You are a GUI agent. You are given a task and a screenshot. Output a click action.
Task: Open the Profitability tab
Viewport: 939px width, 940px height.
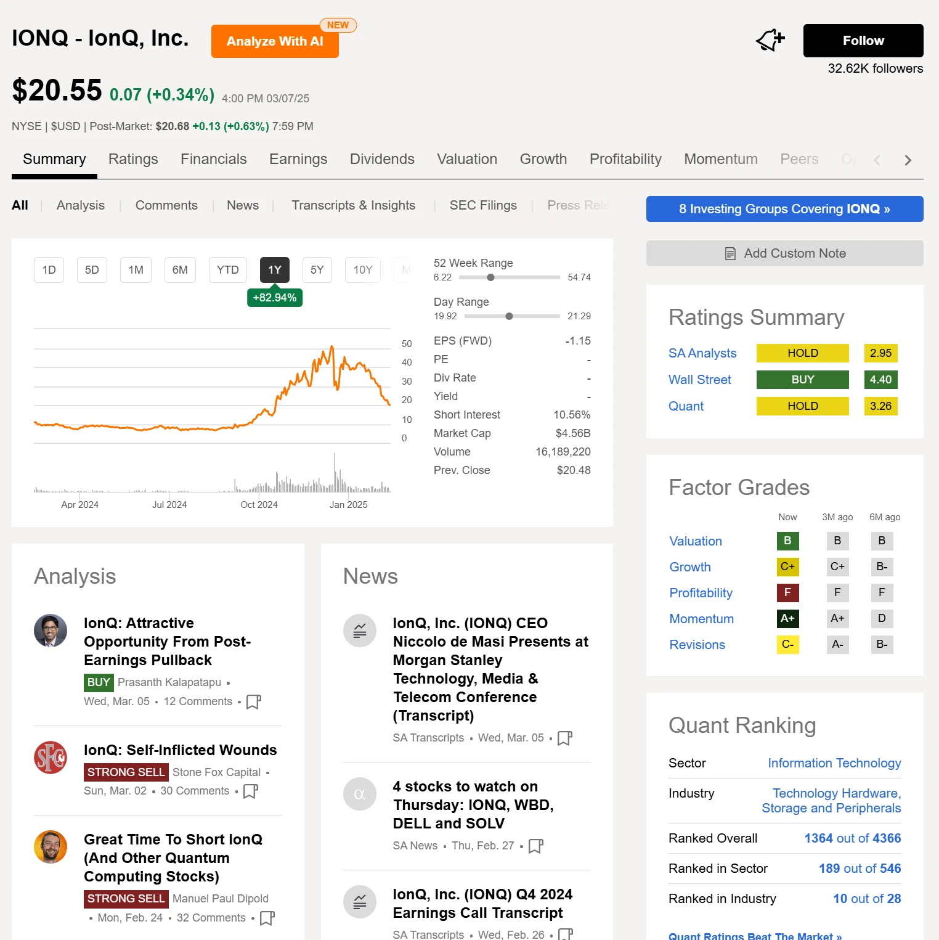[x=625, y=159]
